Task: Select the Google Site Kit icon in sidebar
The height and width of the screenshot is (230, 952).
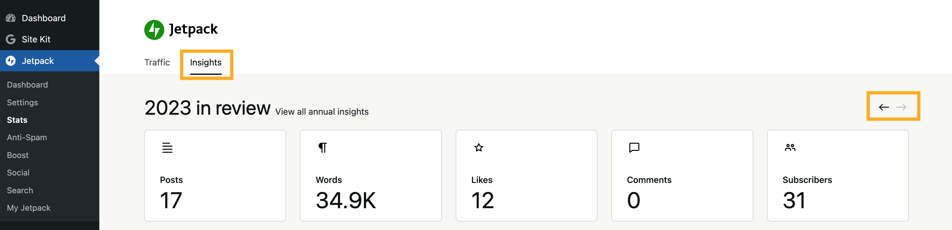Action: click(11, 39)
